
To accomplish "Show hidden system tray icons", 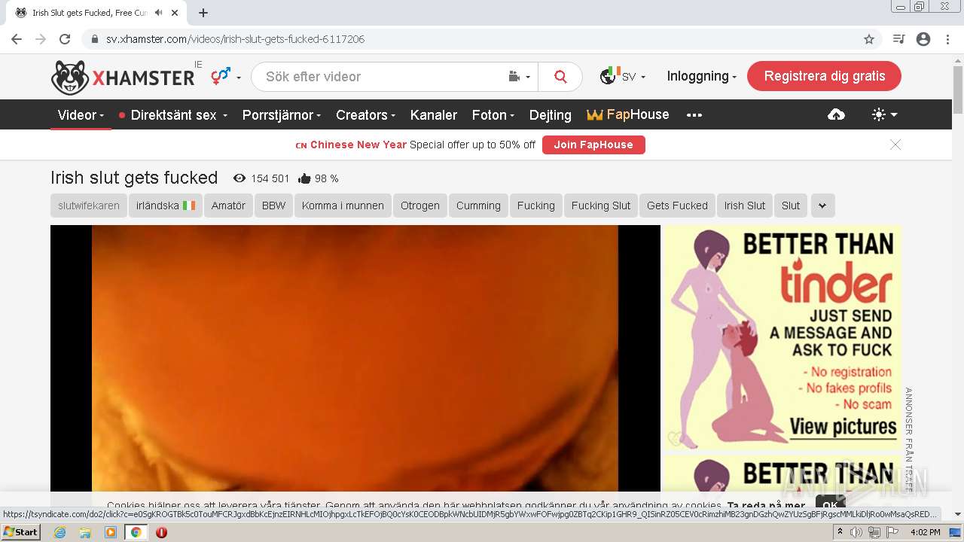I will click(840, 532).
